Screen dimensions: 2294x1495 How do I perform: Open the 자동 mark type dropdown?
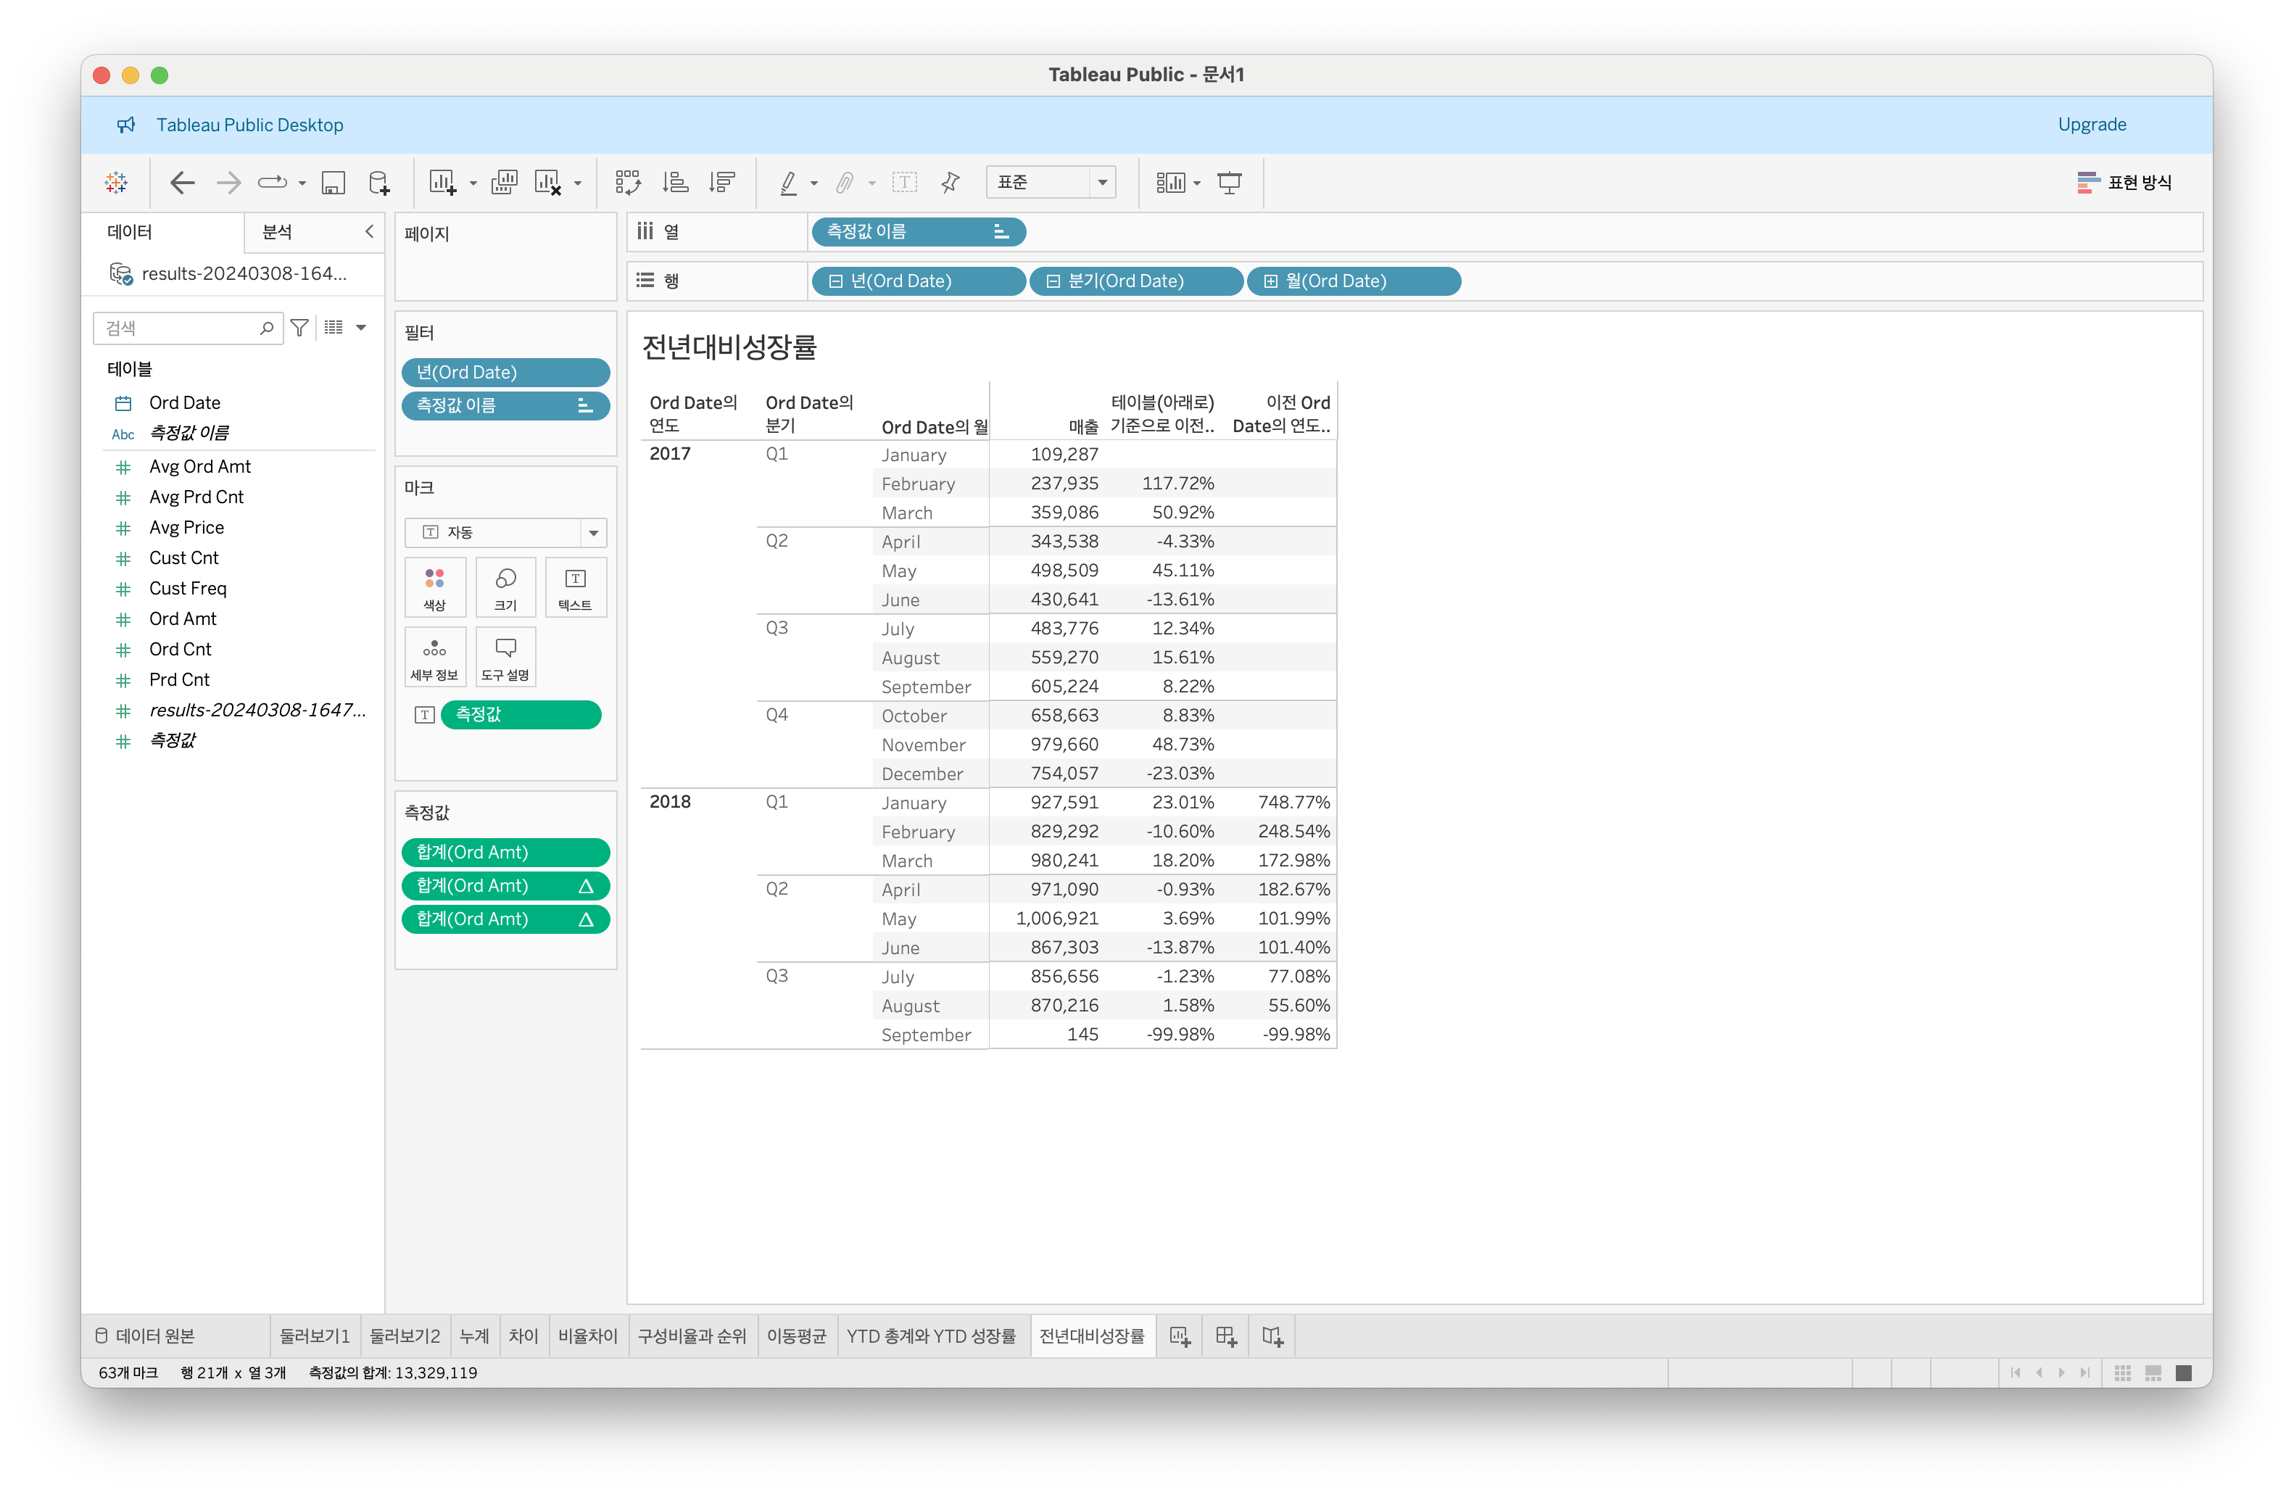(x=593, y=532)
